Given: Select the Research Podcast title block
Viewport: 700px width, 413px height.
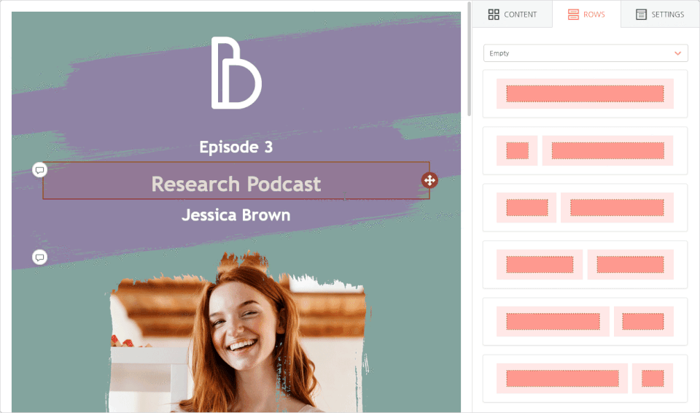Looking at the screenshot, I should [236, 184].
